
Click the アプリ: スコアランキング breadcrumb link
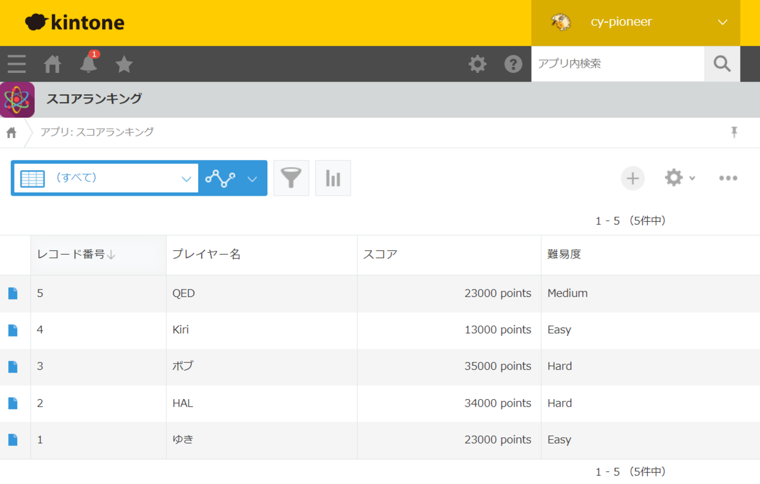pos(97,132)
